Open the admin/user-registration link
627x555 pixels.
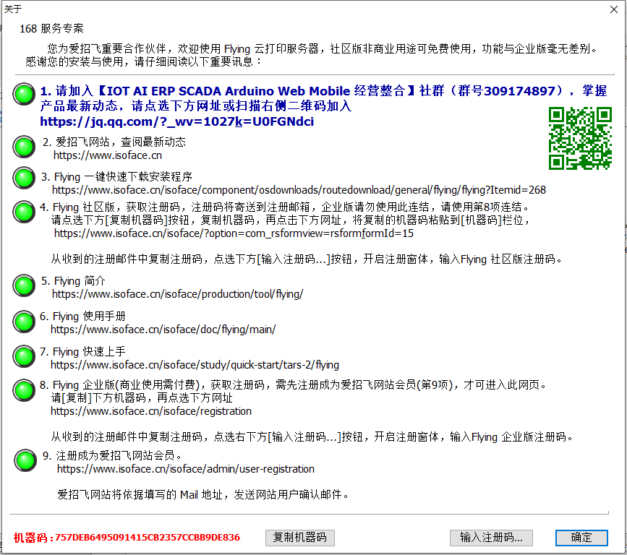186,469
